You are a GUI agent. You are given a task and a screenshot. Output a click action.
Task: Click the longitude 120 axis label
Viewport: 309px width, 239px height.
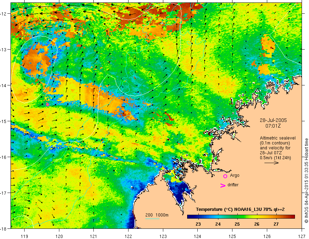[x=59, y=236]
